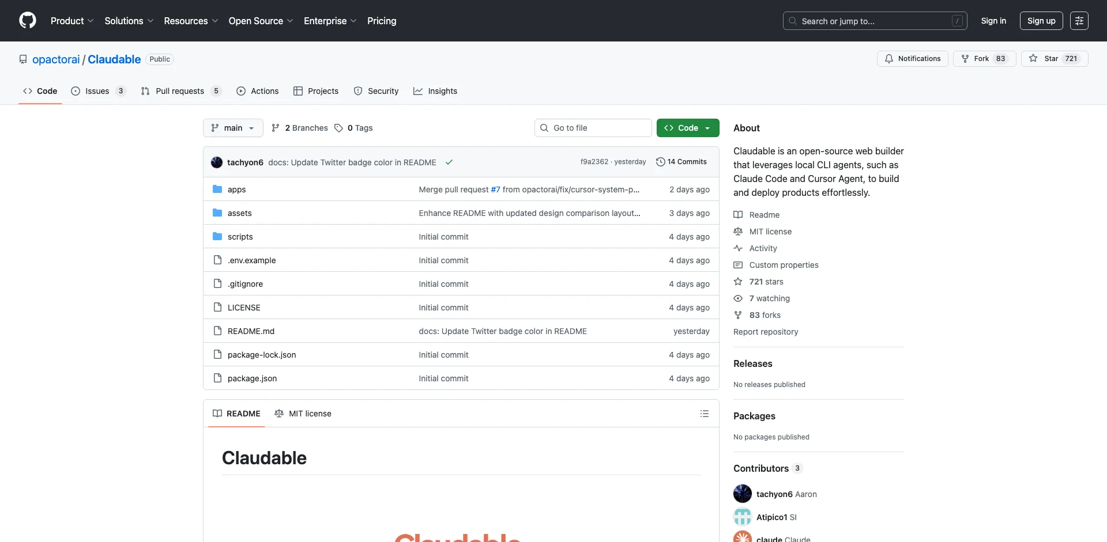
Task: Fork the repository
Action: tap(984, 59)
